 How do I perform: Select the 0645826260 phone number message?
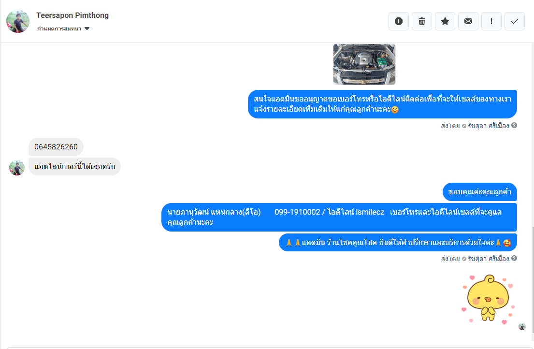pos(56,147)
